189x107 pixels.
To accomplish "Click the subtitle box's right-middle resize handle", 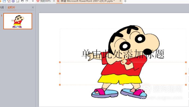I will [186, 74].
